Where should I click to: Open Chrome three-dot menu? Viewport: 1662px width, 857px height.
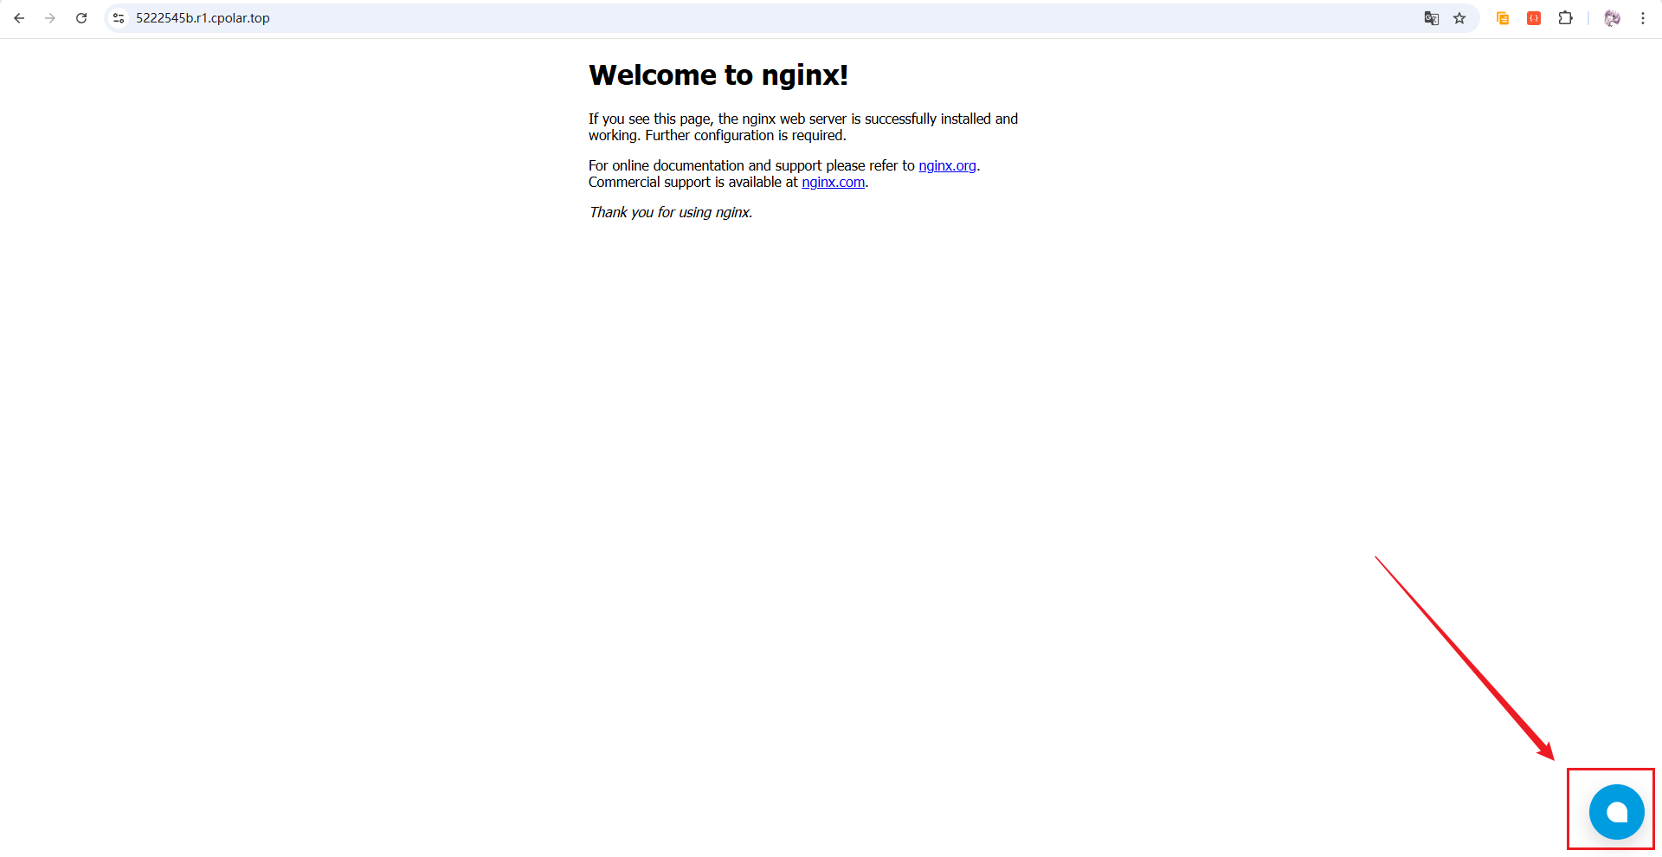(x=1642, y=18)
